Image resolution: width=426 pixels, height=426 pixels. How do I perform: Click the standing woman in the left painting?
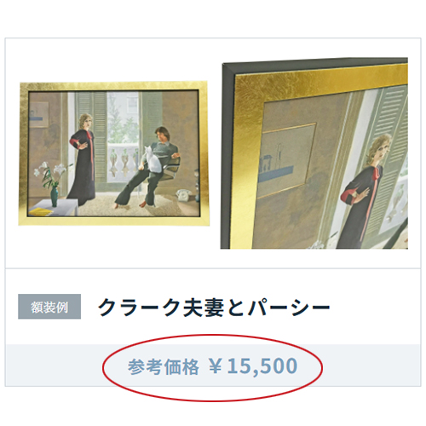click(x=83, y=160)
